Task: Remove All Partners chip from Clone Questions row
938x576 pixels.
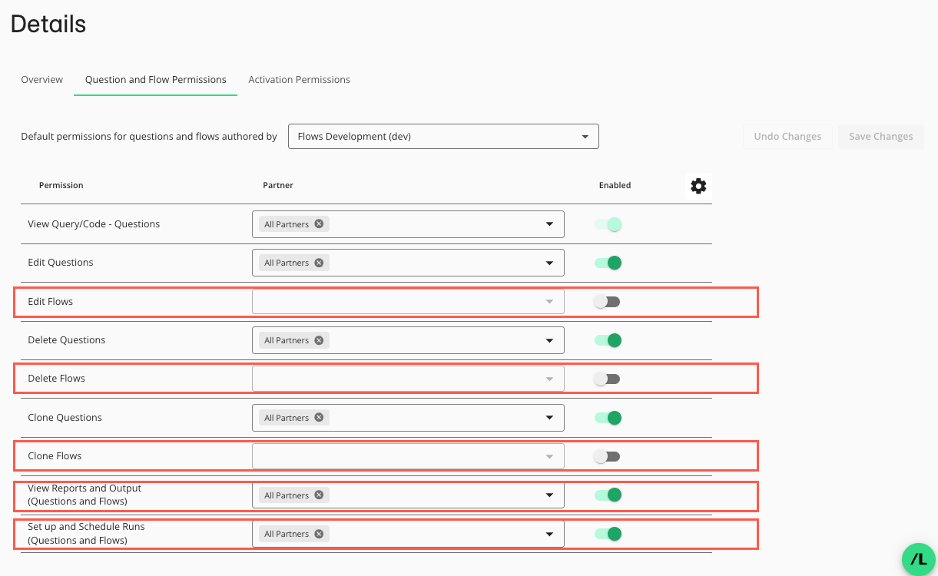Action: [319, 418]
